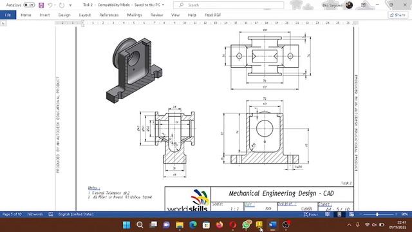Click the zoom percentage value

(x=405, y=215)
